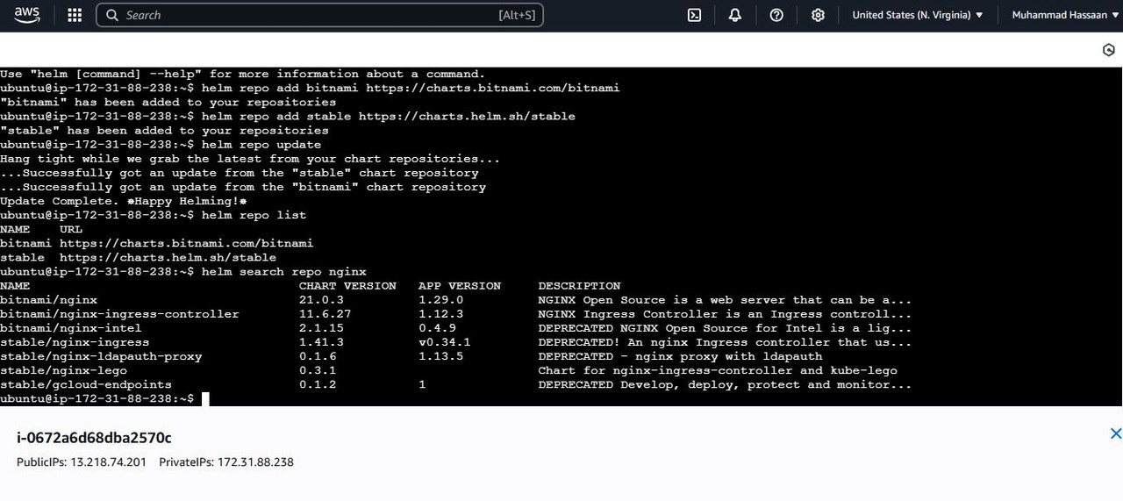Click the 'helm repo list' command line
Viewport: 1123px width, 501px height.
(x=154, y=215)
